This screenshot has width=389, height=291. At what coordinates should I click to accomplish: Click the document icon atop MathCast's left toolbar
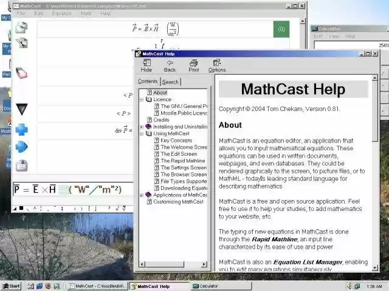pyautogui.click(x=21, y=27)
